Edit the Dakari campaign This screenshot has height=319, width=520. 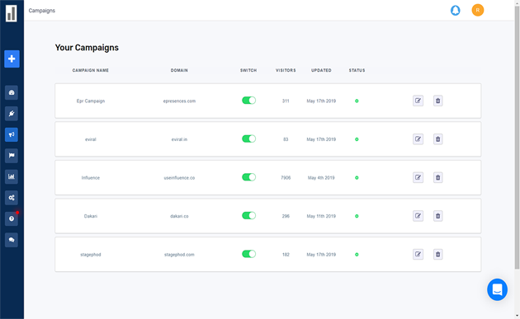click(418, 216)
